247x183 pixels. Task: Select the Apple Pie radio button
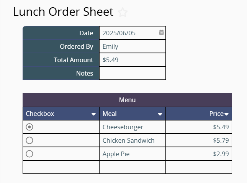coord(29,154)
